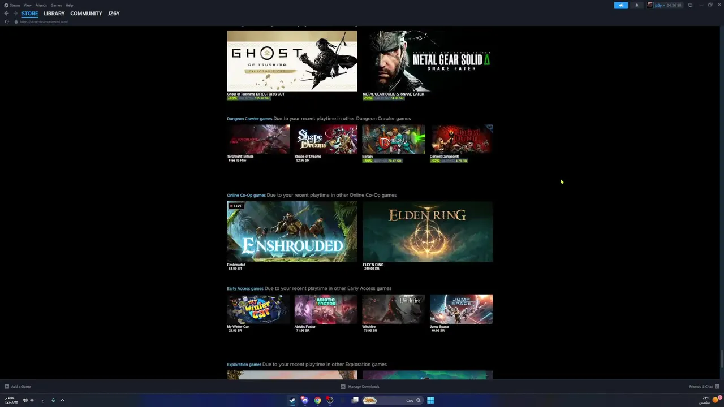Click the profile avatar picture
Screen dimensions: 724x407
coord(650,5)
